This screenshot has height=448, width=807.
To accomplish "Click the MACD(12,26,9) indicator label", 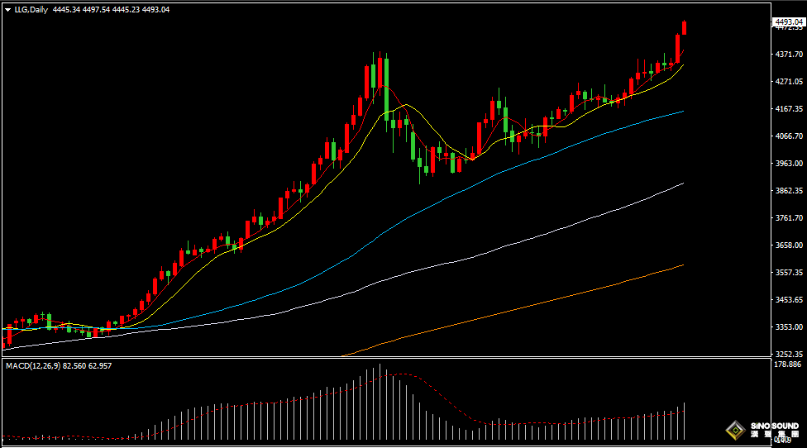I will click(x=36, y=365).
